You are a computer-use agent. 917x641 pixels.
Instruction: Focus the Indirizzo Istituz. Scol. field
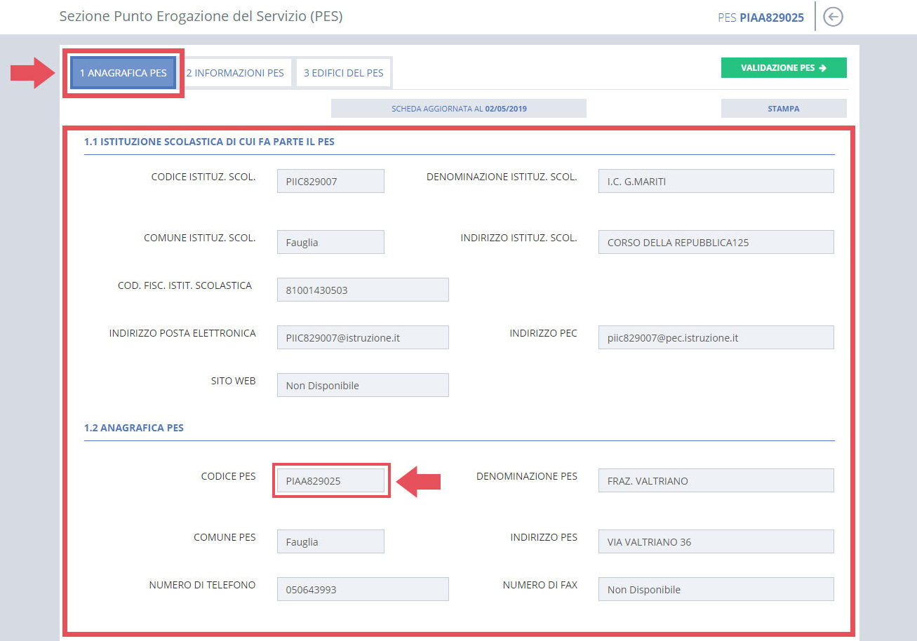click(716, 242)
